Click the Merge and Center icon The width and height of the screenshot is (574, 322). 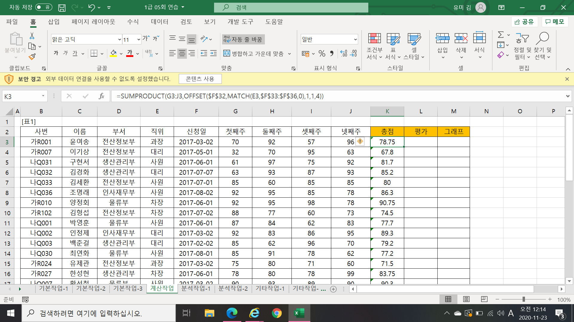point(227,54)
